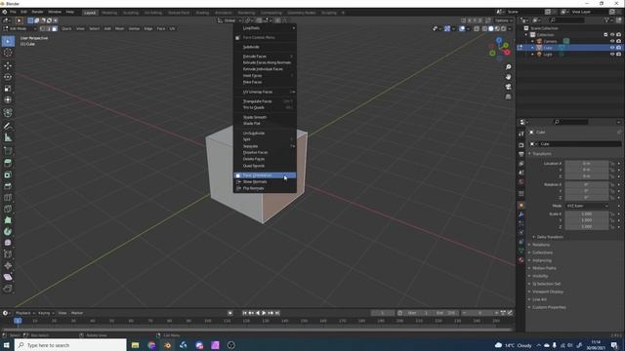Open the Options button in viewport header
The width and height of the screenshot is (625, 351).
click(x=504, y=20)
